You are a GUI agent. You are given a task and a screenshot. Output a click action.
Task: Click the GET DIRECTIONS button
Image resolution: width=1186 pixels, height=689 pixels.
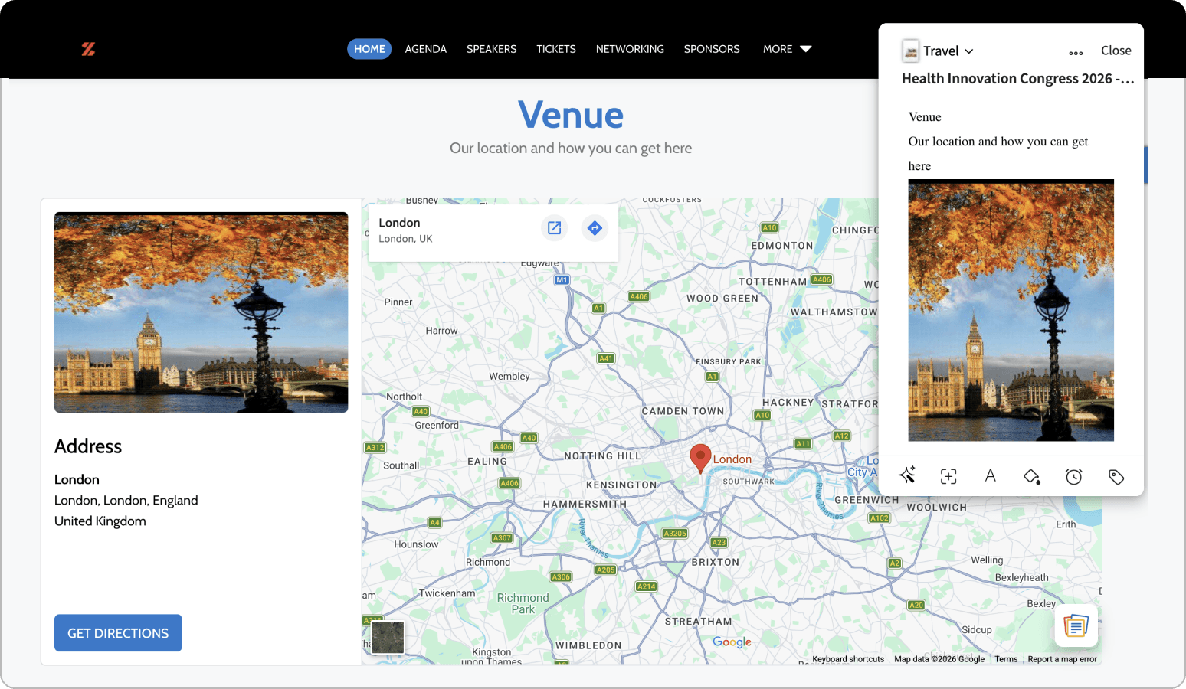(118, 633)
